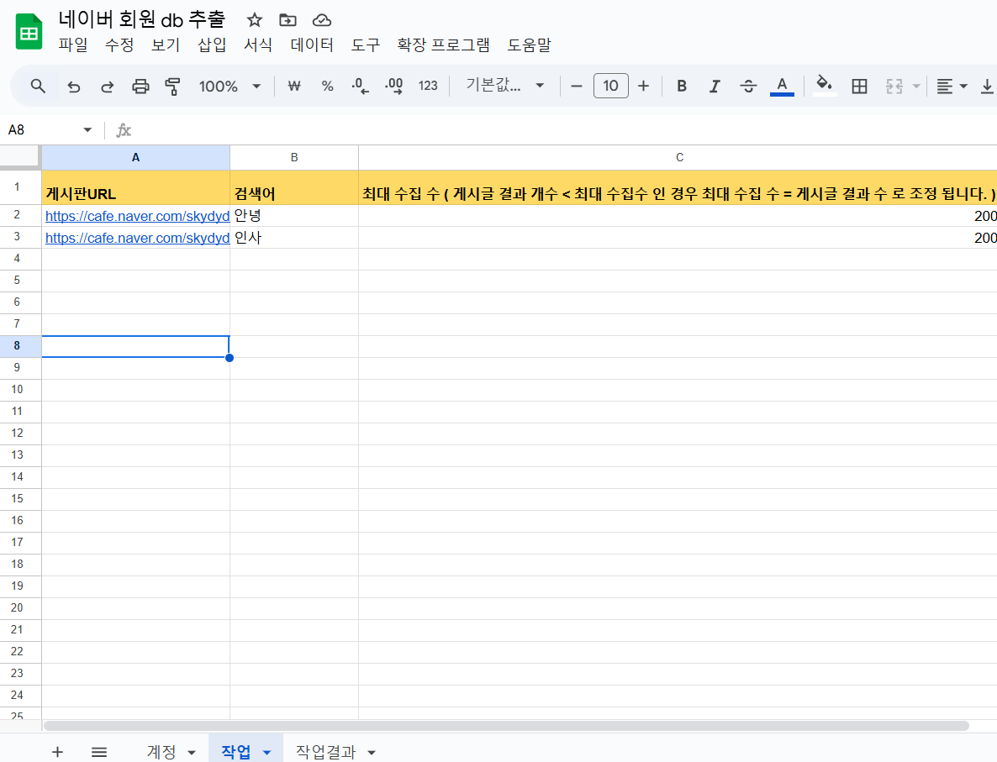Switch to the 계정 sheet tab
The width and height of the screenshot is (997, 762).
click(x=161, y=752)
